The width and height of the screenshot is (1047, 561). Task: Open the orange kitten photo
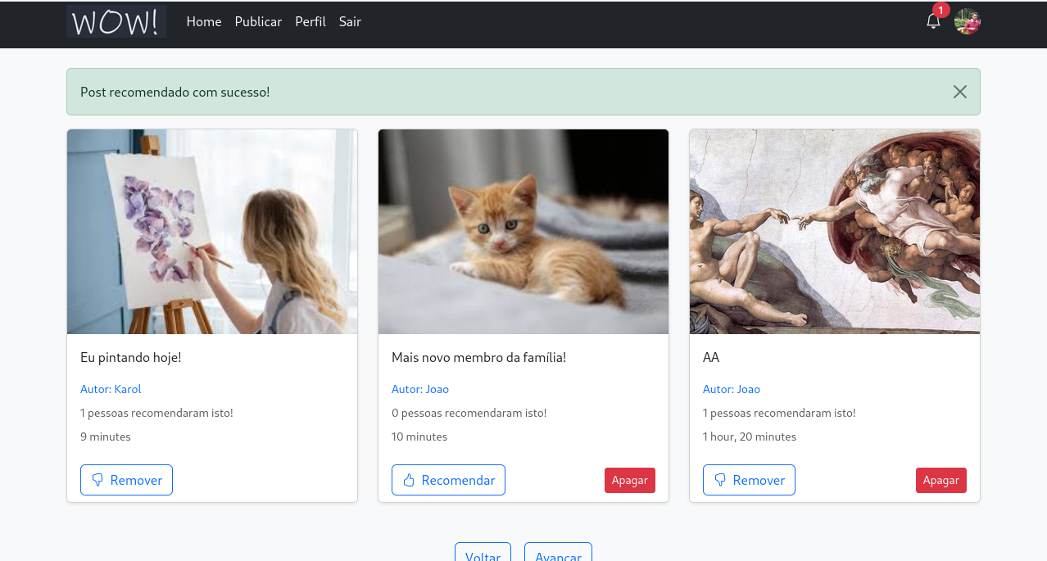click(x=523, y=232)
